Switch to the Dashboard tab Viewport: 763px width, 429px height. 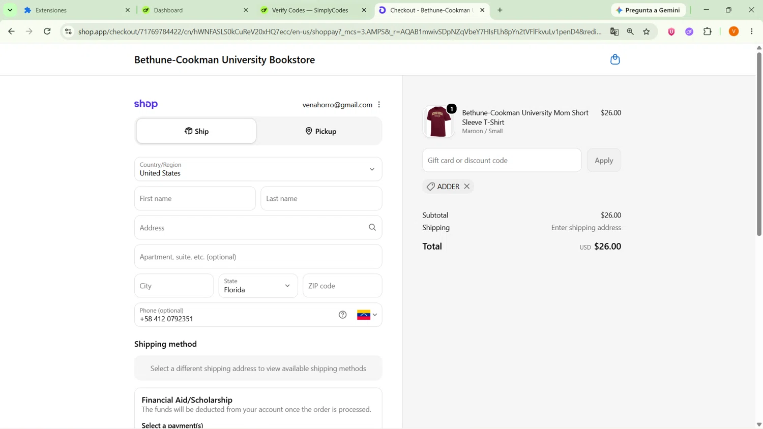(x=195, y=10)
